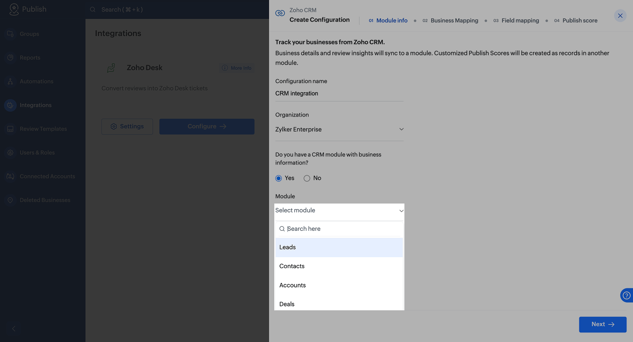Click the Integrations sidebar icon
The width and height of the screenshot is (633, 342).
point(11,105)
